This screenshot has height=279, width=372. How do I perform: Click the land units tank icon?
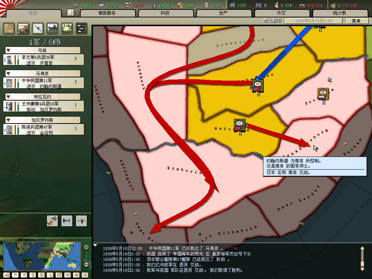[24, 28]
